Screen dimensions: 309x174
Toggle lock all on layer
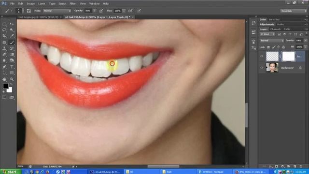coord(283,47)
